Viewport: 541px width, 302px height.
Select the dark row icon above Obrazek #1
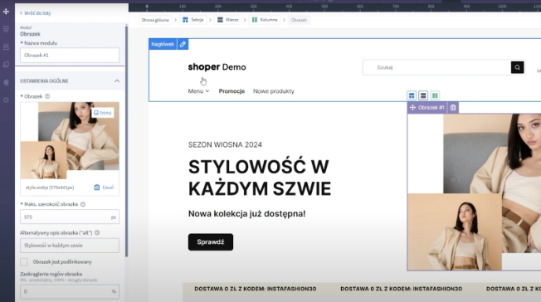coord(423,95)
